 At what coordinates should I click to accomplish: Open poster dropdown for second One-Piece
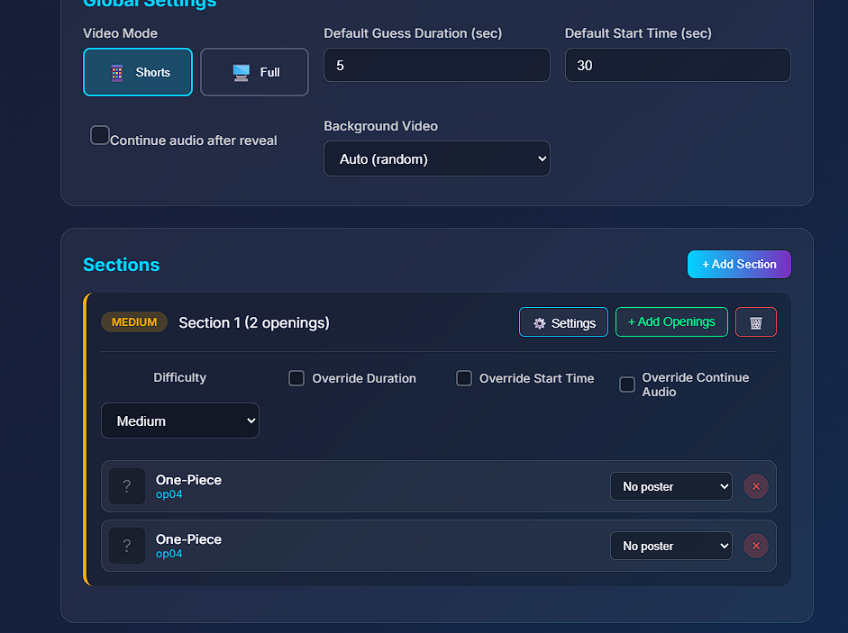(671, 546)
